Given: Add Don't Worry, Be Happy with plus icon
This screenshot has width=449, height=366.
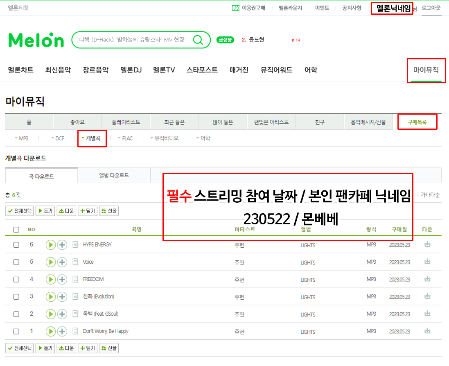Looking at the screenshot, I should 62,331.
